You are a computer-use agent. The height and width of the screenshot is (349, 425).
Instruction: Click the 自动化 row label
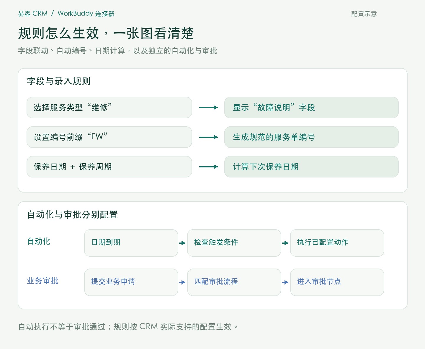point(39,241)
